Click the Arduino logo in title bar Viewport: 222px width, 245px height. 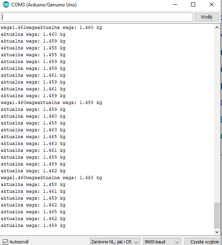[x=6, y=4]
